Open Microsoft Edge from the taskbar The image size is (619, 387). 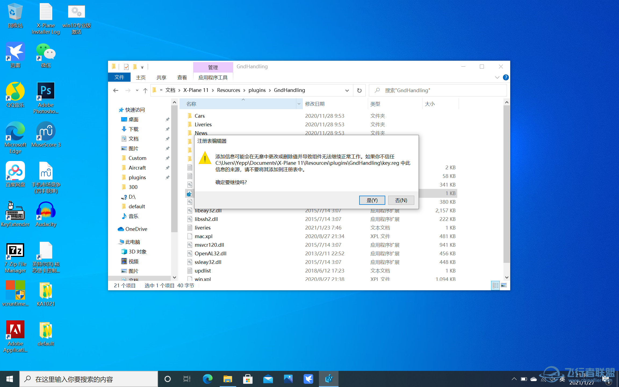(x=207, y=379)
